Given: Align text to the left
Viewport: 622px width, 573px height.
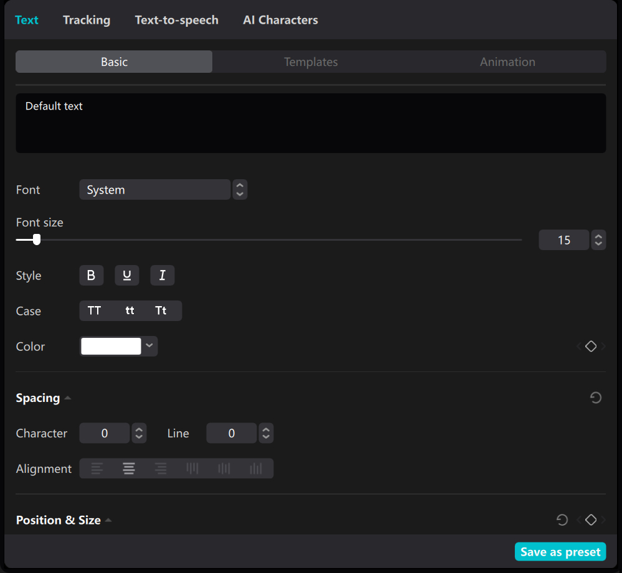Looking at the screenshot, I should pos(97,468).
